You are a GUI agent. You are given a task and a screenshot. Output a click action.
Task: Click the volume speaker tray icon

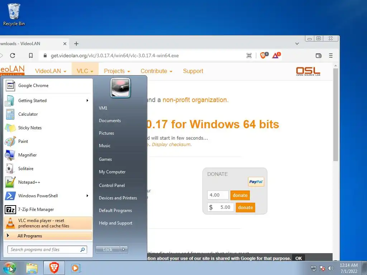[x=331, y=268]
